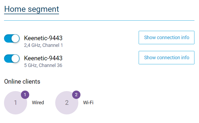Disable the 2,4 GHz Keenetic-9443 network switch
Screen dimensions: 199x123
(12, 39)
